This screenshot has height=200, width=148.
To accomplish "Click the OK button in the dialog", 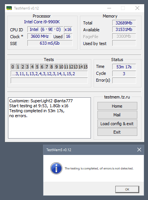I will 127,189.
